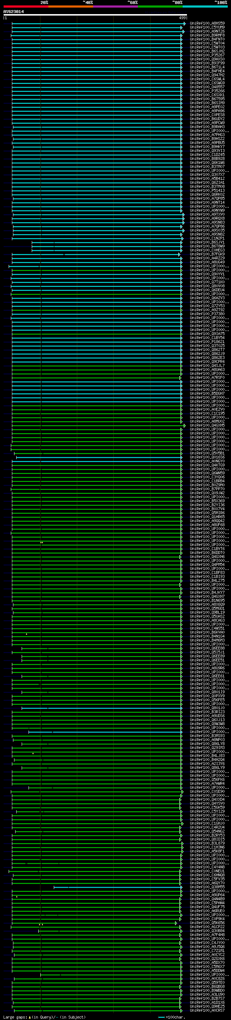
Task: Click the UniRef100_P35266 label
Action: pos(207,91)
